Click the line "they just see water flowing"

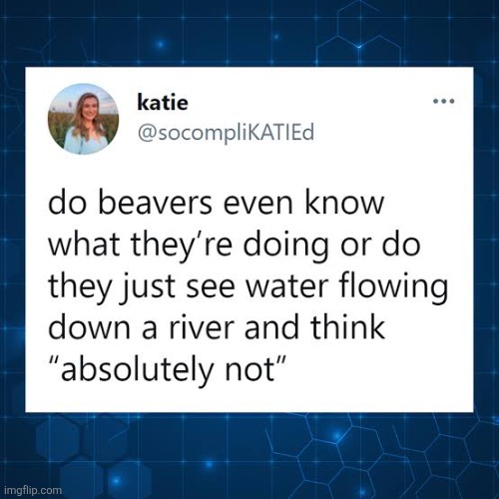click(x=249, y=287)
